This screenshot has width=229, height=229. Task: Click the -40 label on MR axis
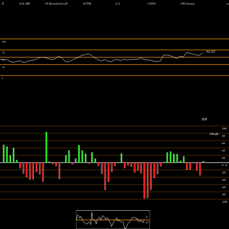(224, 180)
